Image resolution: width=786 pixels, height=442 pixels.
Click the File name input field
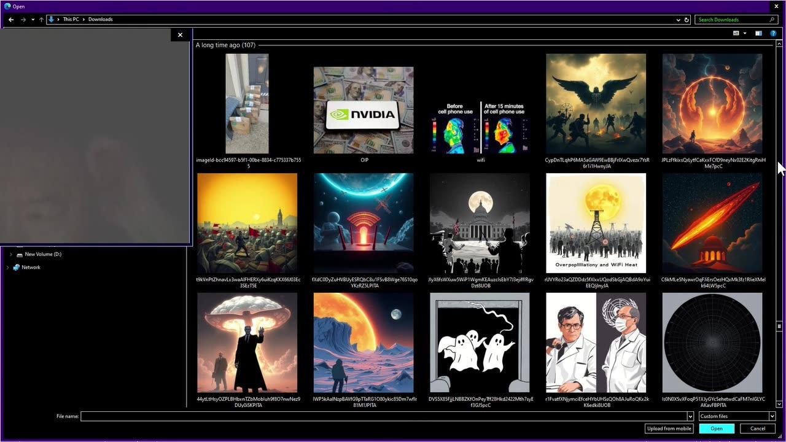383,416
